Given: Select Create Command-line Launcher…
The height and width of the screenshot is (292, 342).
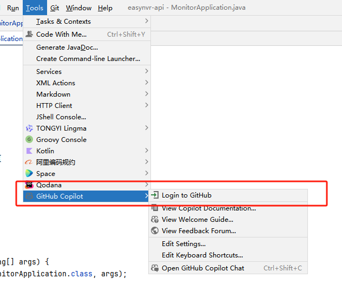Looking at the screenshot, I should click(87, 58).
